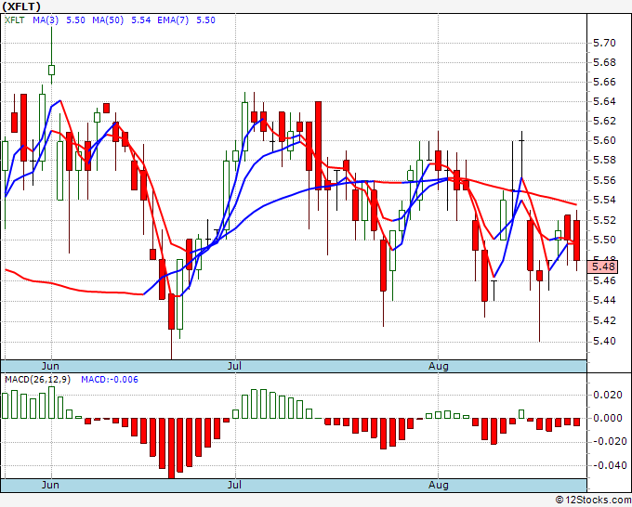This screenshot has height=507, width=632.
Task: Click the 5.54 value beside MA(50)
Action: 140,19
